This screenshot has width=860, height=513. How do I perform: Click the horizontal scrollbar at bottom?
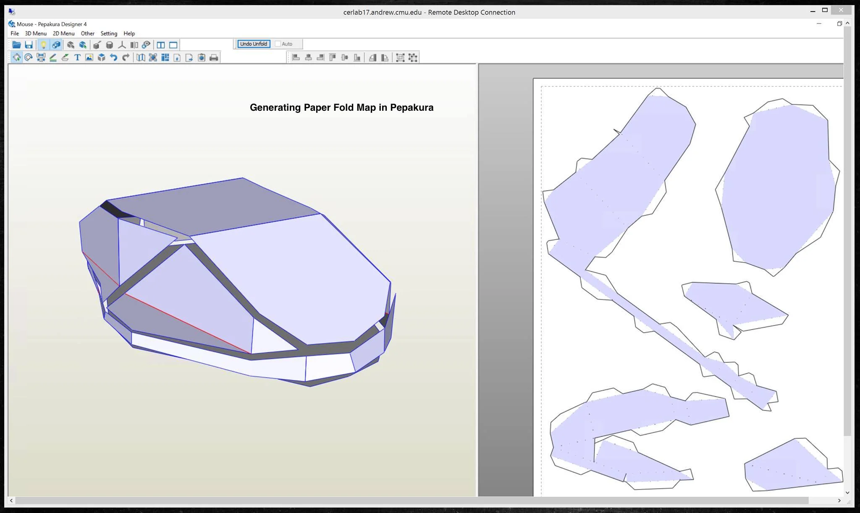tap(412, 500)
